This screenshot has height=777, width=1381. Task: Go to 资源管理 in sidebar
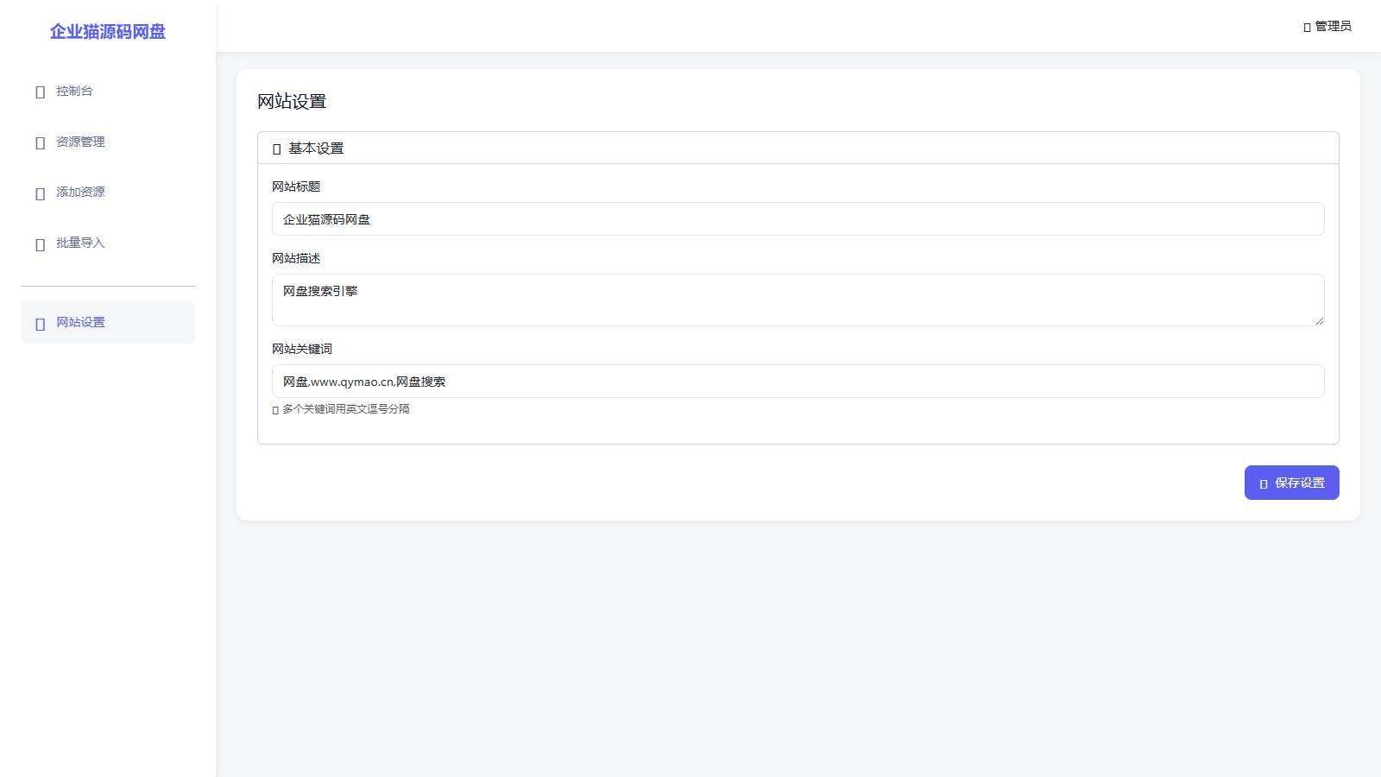[108, 142]
